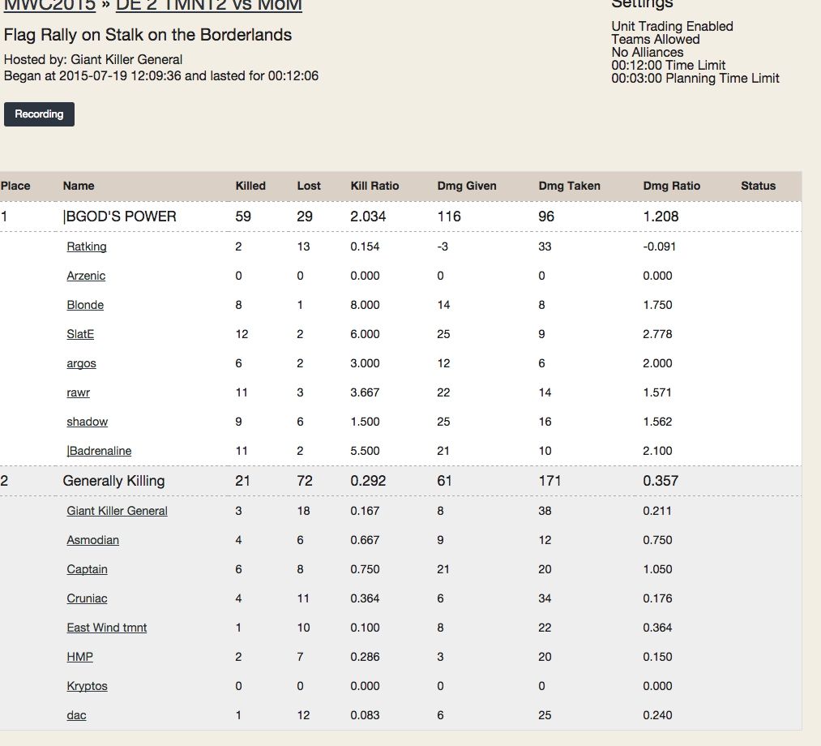The width and height of the screenshot is (821, 746).
Task: Select the Began at 2015-07-19 line
Action: [160, 76]
